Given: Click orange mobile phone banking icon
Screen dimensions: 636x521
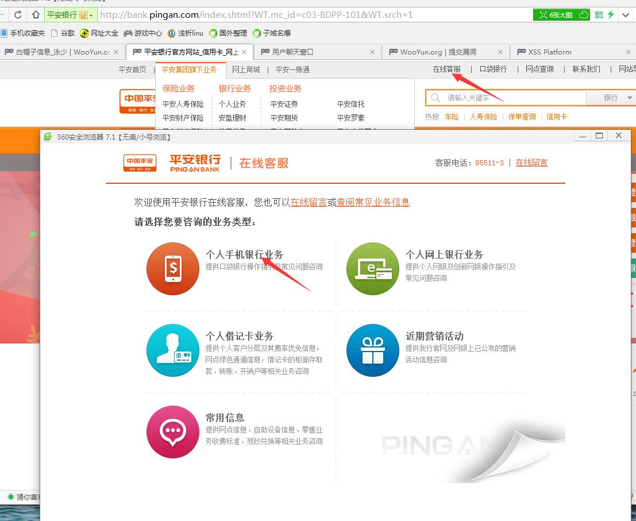Looking at the screenshot, I should pos(173,268).
